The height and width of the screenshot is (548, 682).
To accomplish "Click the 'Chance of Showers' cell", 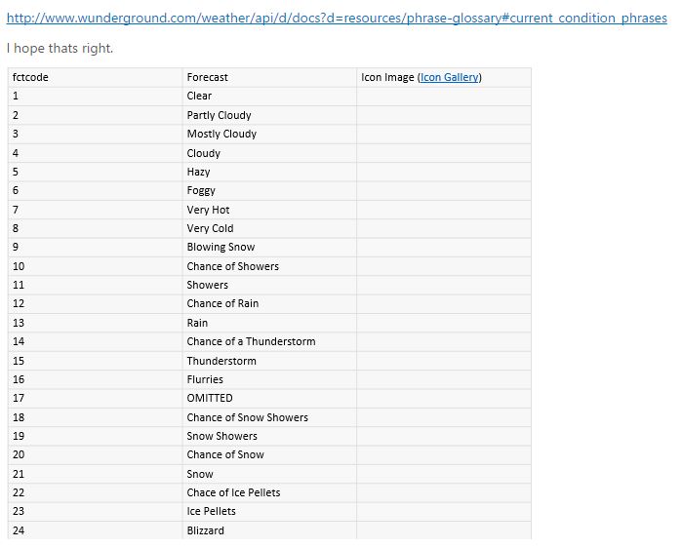I will pyautogui.click(x=233, y=266).
